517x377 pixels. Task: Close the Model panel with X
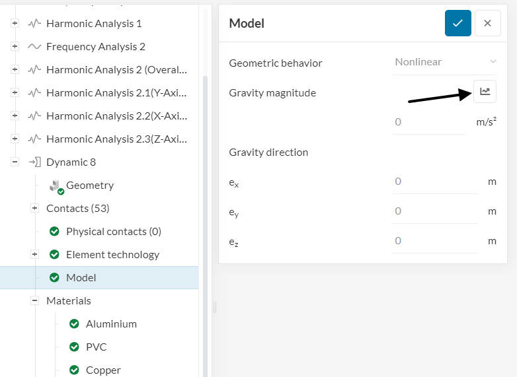tap(487, 23)
